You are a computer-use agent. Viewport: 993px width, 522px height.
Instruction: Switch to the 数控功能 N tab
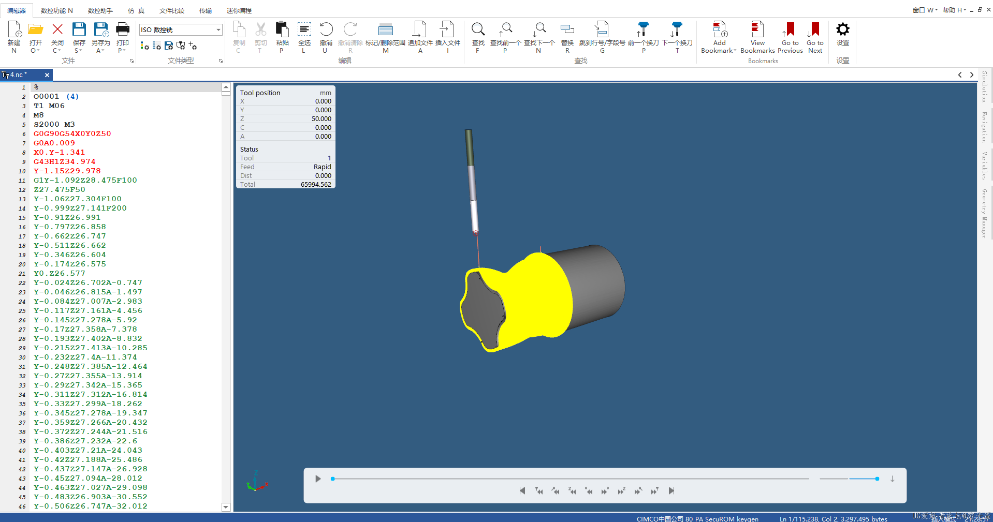tap(56, 10)
